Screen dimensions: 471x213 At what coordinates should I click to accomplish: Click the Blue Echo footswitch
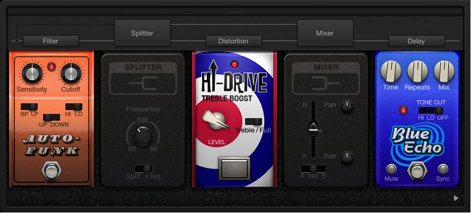[x=417, y=171]
